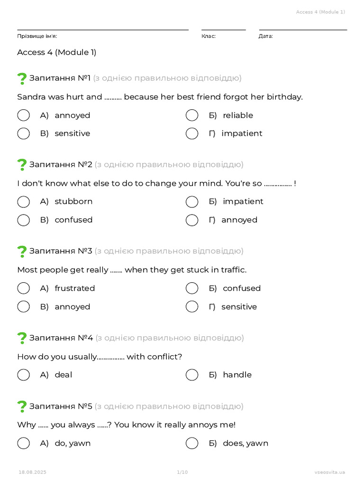Pick 'stubborn' as the answer to question 2

(24, 202)
